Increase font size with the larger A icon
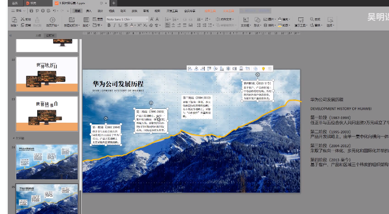Viewport: 389px width, 214px height. (152, 19)
